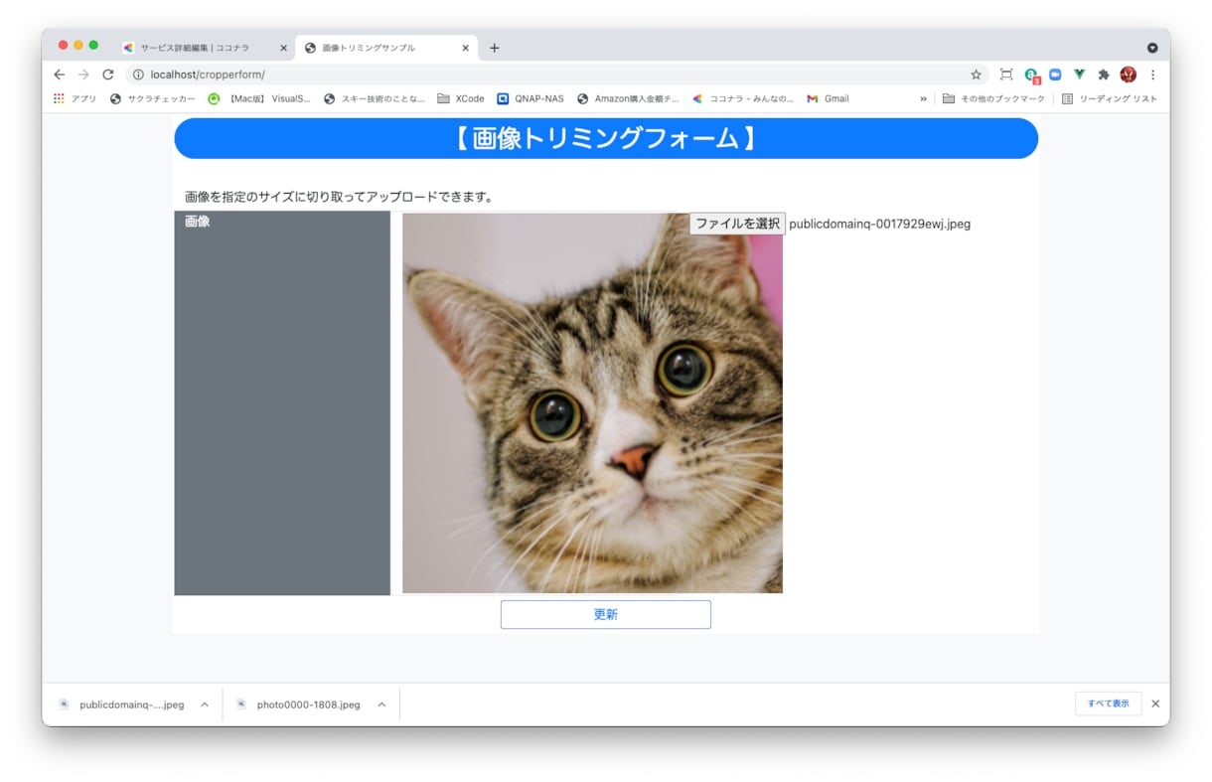Open the ココナラ - みんなの... bookmark
Screen dimensions: 1212x782
743,99
